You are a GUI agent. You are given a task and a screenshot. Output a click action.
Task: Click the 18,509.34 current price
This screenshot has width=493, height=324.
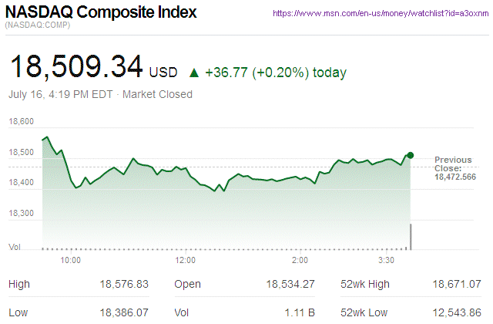tap(75, 68)
